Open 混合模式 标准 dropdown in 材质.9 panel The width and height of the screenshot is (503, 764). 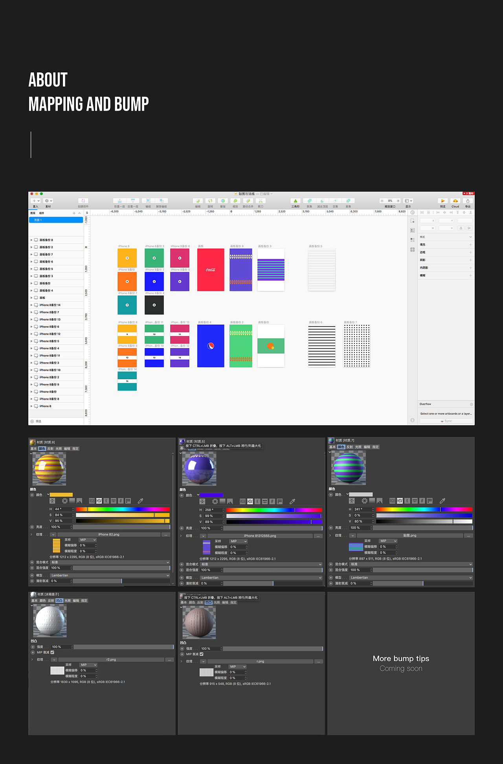click(110, 562)
